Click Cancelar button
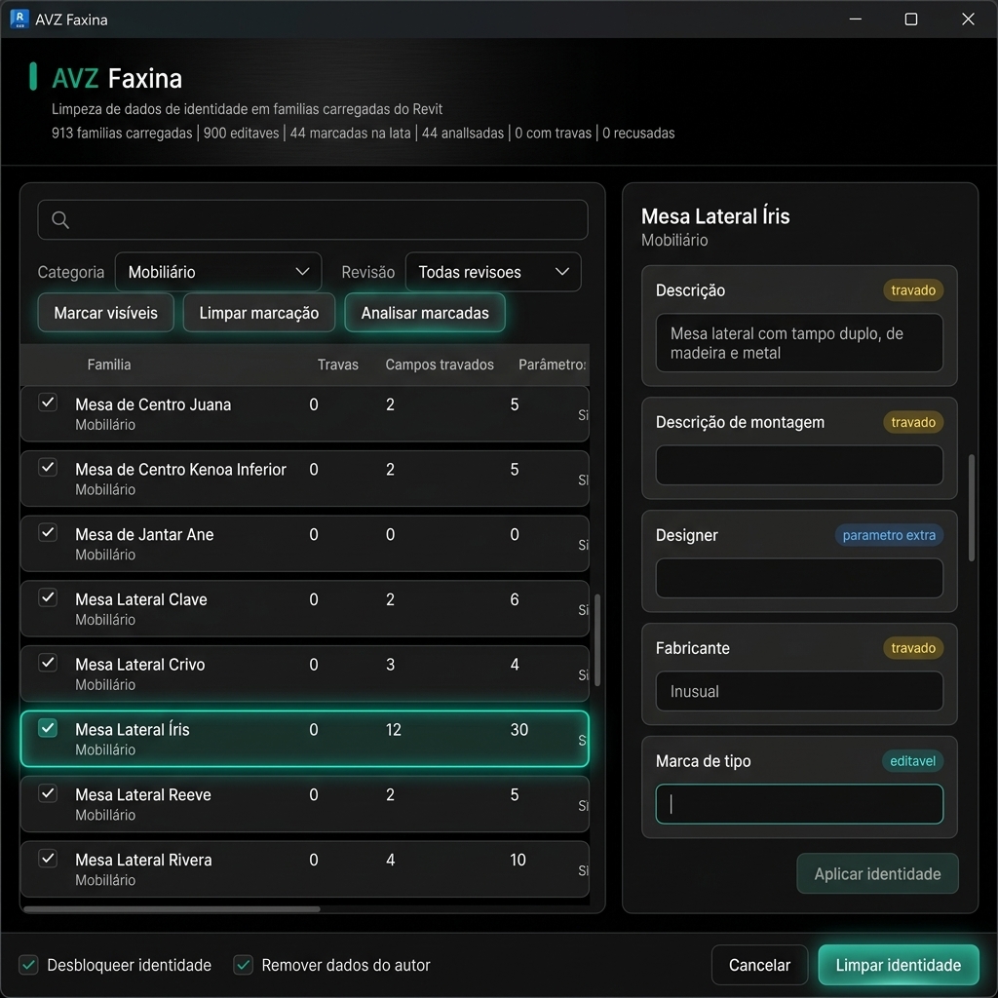 759,965
